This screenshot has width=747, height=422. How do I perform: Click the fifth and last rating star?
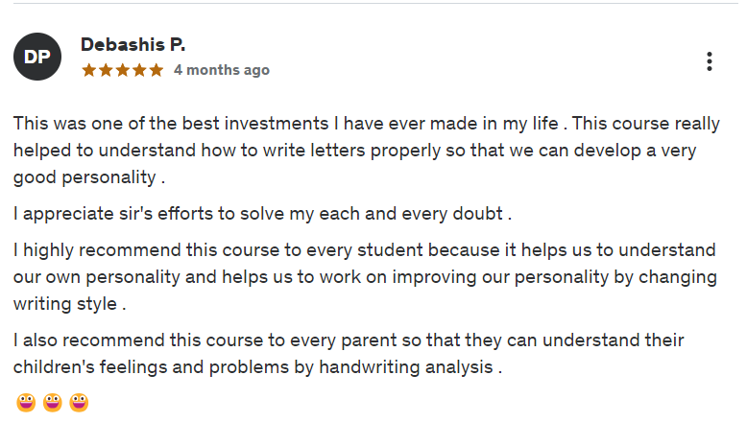pyautogui.click(x=157, y=70)
